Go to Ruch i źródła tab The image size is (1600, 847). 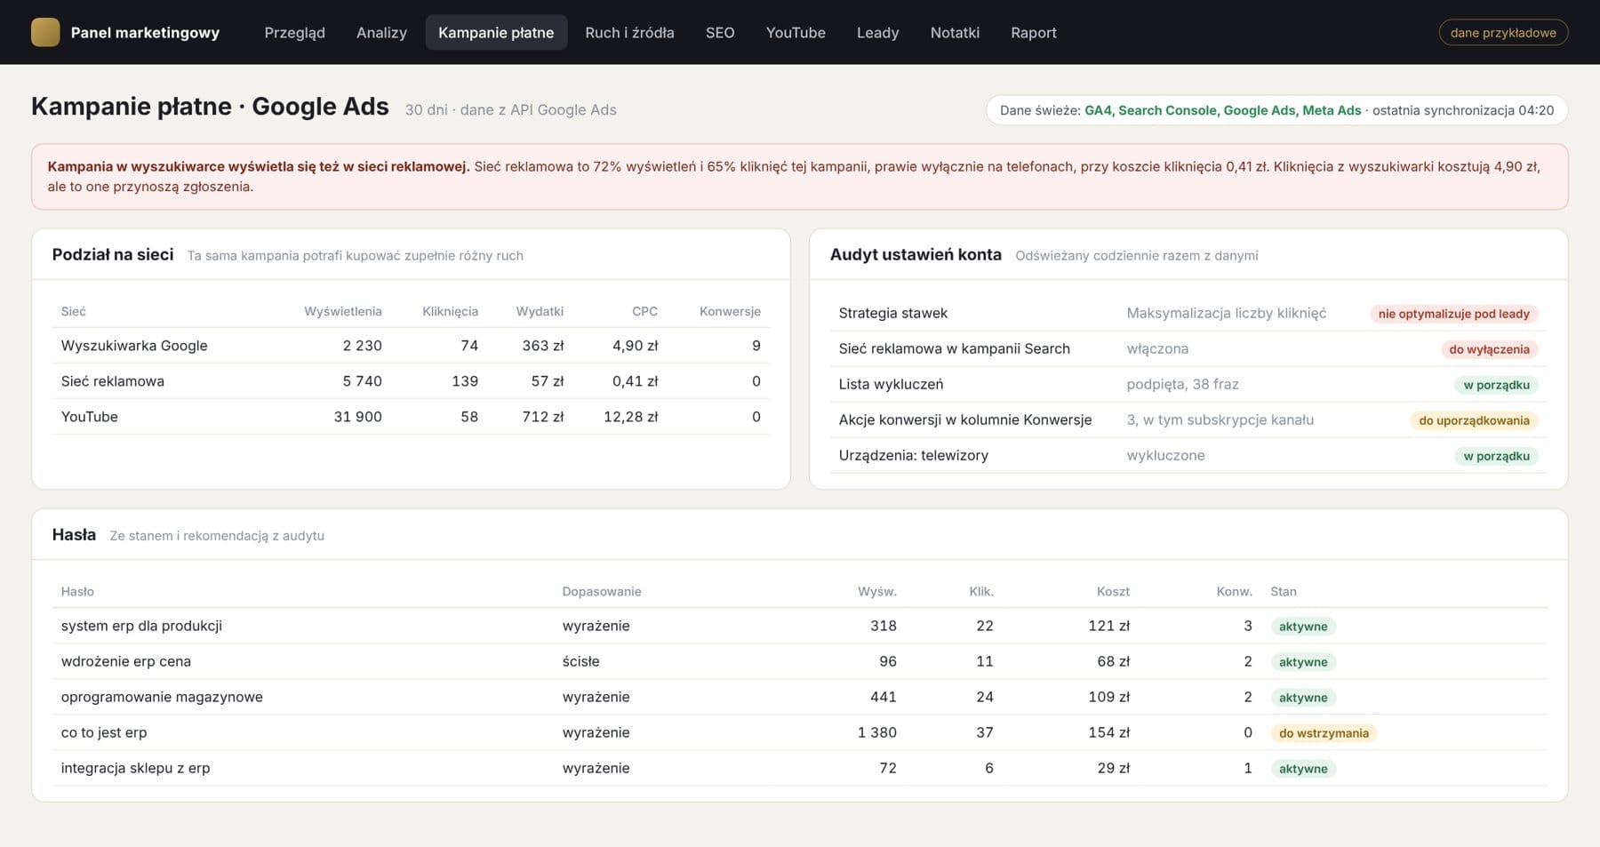coord(629,32)
